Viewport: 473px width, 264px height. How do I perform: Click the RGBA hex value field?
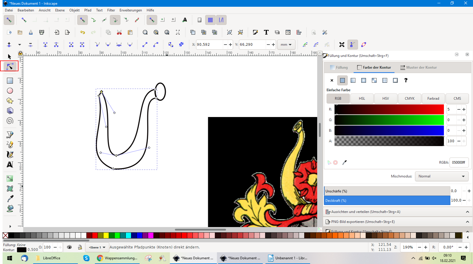[x=459, y=163]
